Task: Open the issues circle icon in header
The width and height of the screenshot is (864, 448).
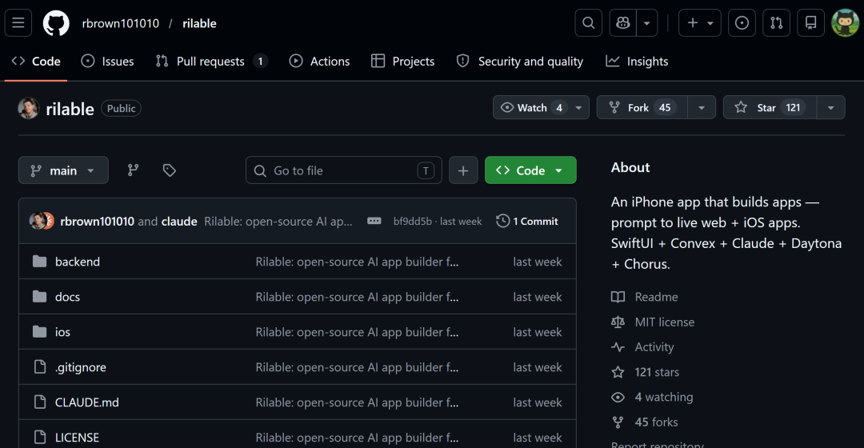Action: [x=742, y=23]
